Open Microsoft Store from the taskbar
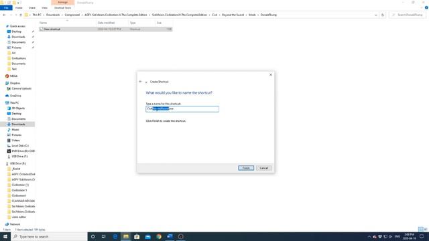The width and height of the screenshot is (429, 241). (x=137, y=236)
